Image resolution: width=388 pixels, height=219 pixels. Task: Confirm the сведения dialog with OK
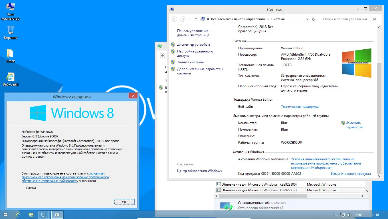pos(124,202)
